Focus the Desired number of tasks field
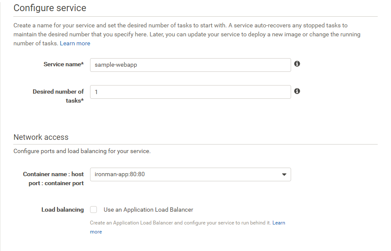 point(190,92)
